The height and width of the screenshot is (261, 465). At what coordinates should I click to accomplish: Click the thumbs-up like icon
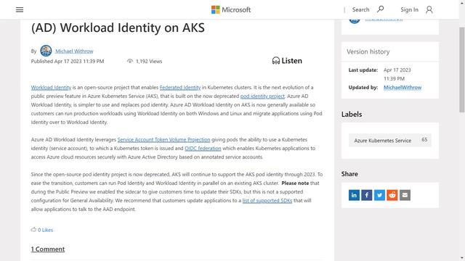coord(33,230)
